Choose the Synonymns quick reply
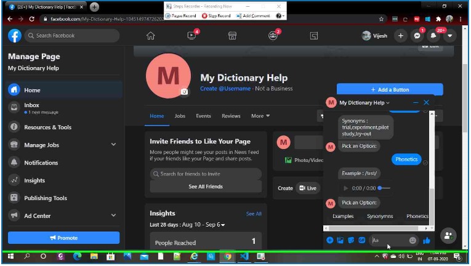This screenshot has width=471, height=266. (380, 216)
